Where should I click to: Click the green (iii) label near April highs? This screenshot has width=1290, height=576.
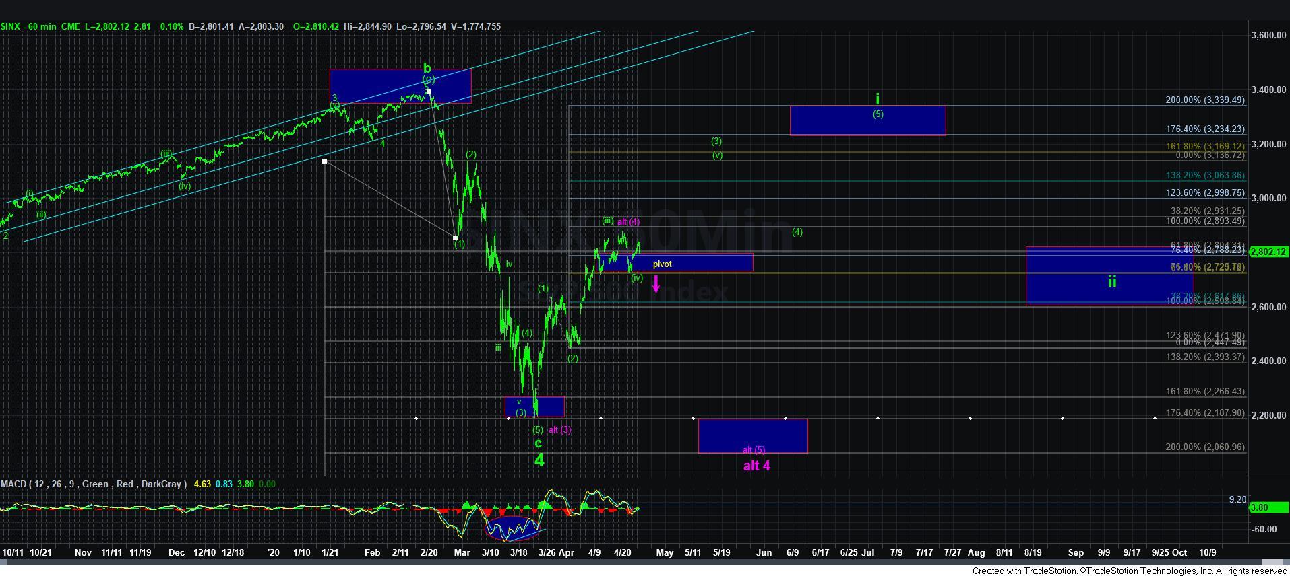tap(607, 221)
